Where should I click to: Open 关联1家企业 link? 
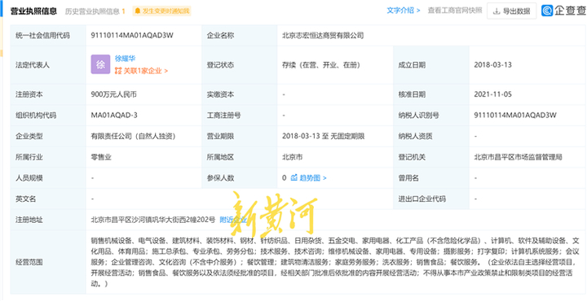click(x=141, y=71)
